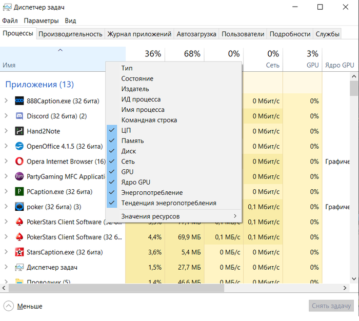Click the horizontal scrollbar left arrow
Screen dimensions: 359x321
(4, 288)
